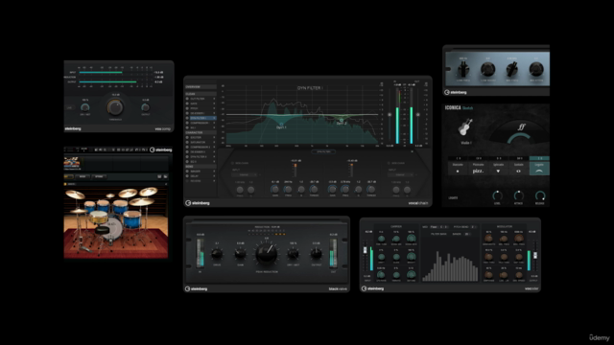Image resolution: width=614 pixels, height=345 pixels.
Task: Click the DYN FILTER pill button below graph
Action: coord(323,151)
